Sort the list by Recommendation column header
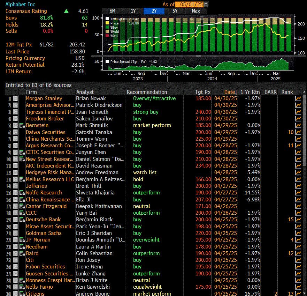 click(147, 92)
